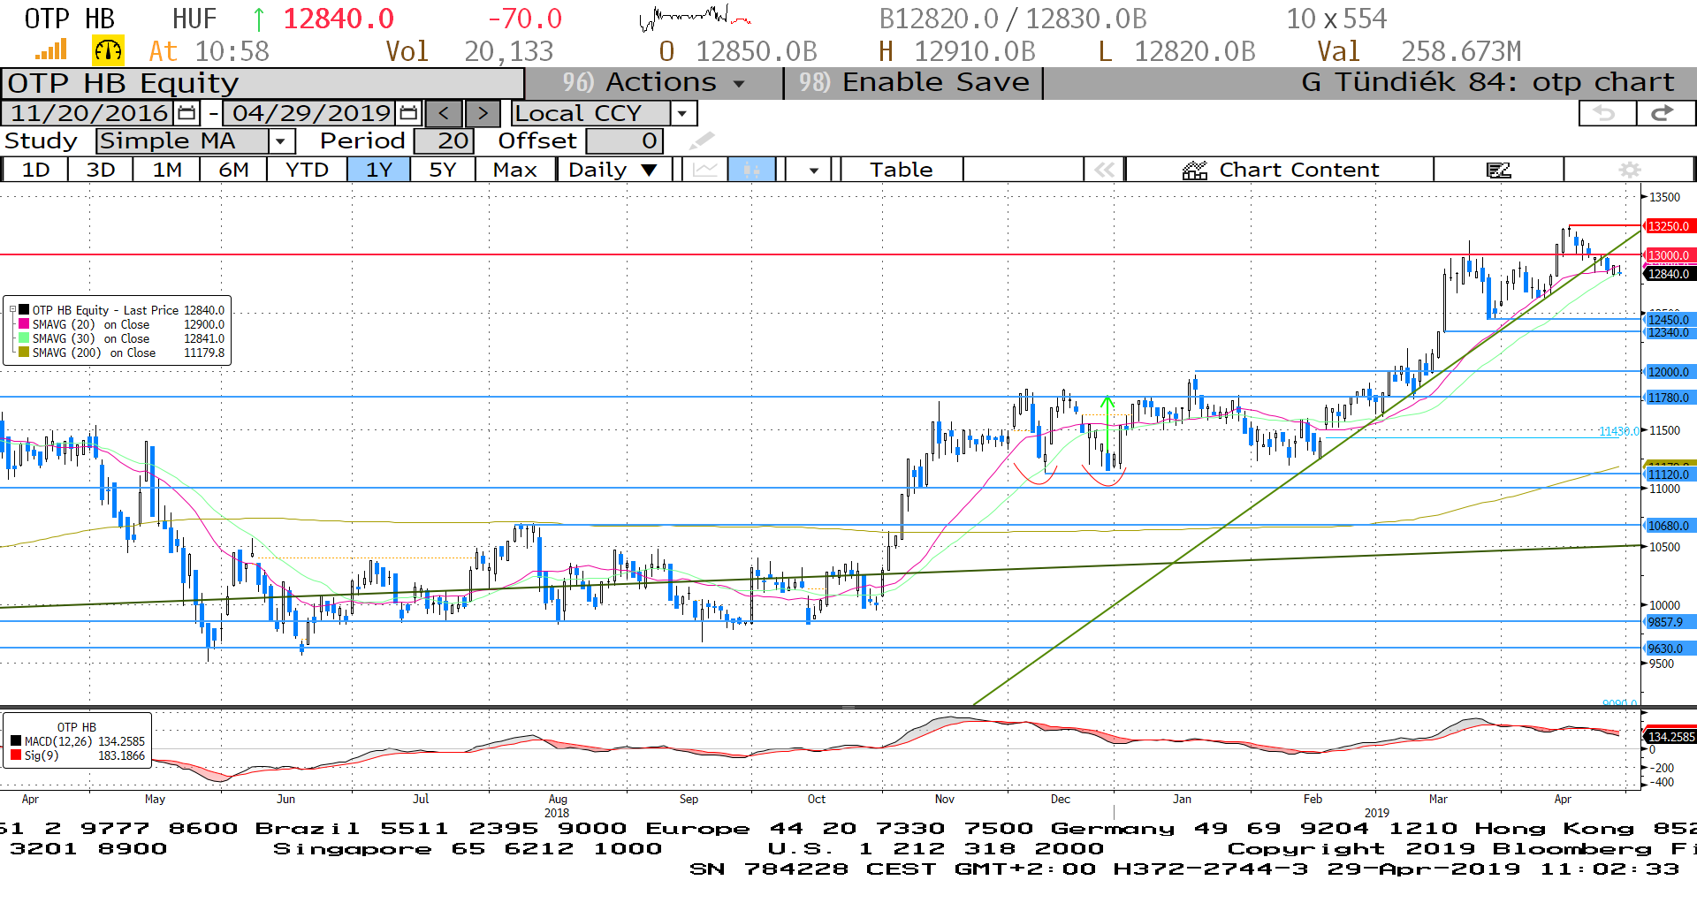Screen dimensions: 1697x918
Task: Click the start date field 11/20/2016
Action: tap(89, 113)
